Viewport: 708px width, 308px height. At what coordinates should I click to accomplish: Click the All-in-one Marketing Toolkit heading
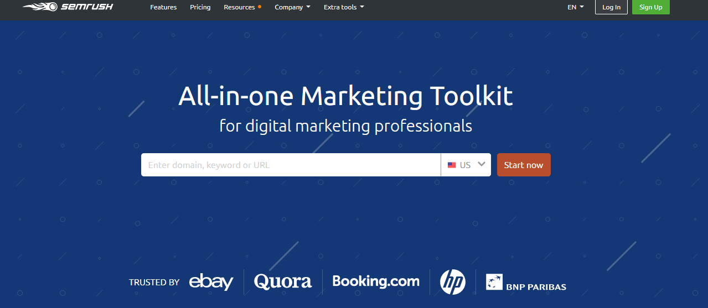coord(345,96)
